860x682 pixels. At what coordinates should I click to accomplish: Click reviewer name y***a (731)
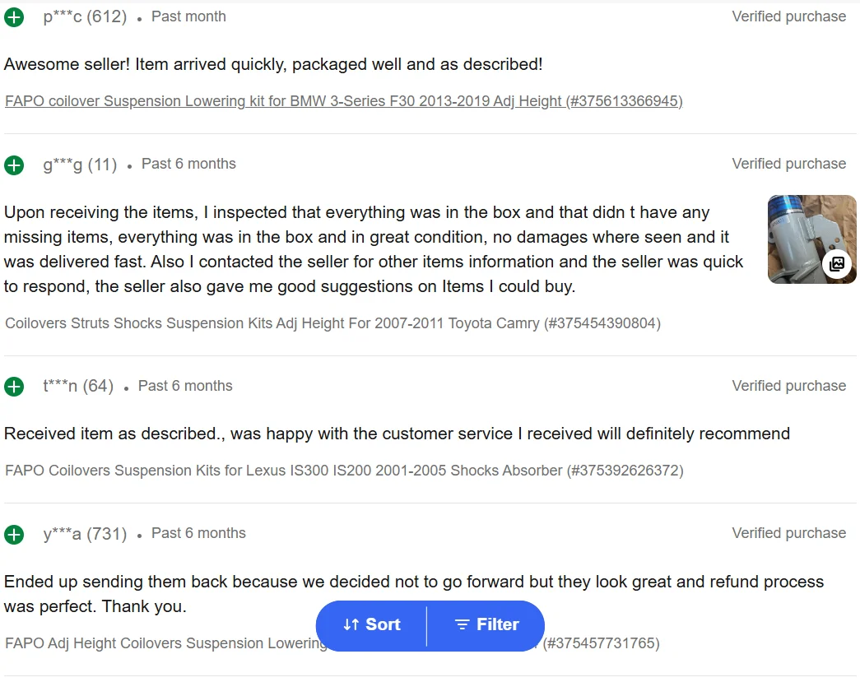point(85,533)
